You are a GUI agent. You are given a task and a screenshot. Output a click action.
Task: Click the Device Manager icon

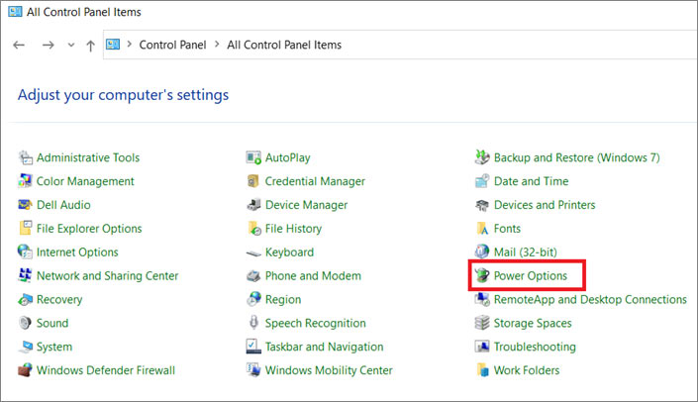click(x=253, y=205)
